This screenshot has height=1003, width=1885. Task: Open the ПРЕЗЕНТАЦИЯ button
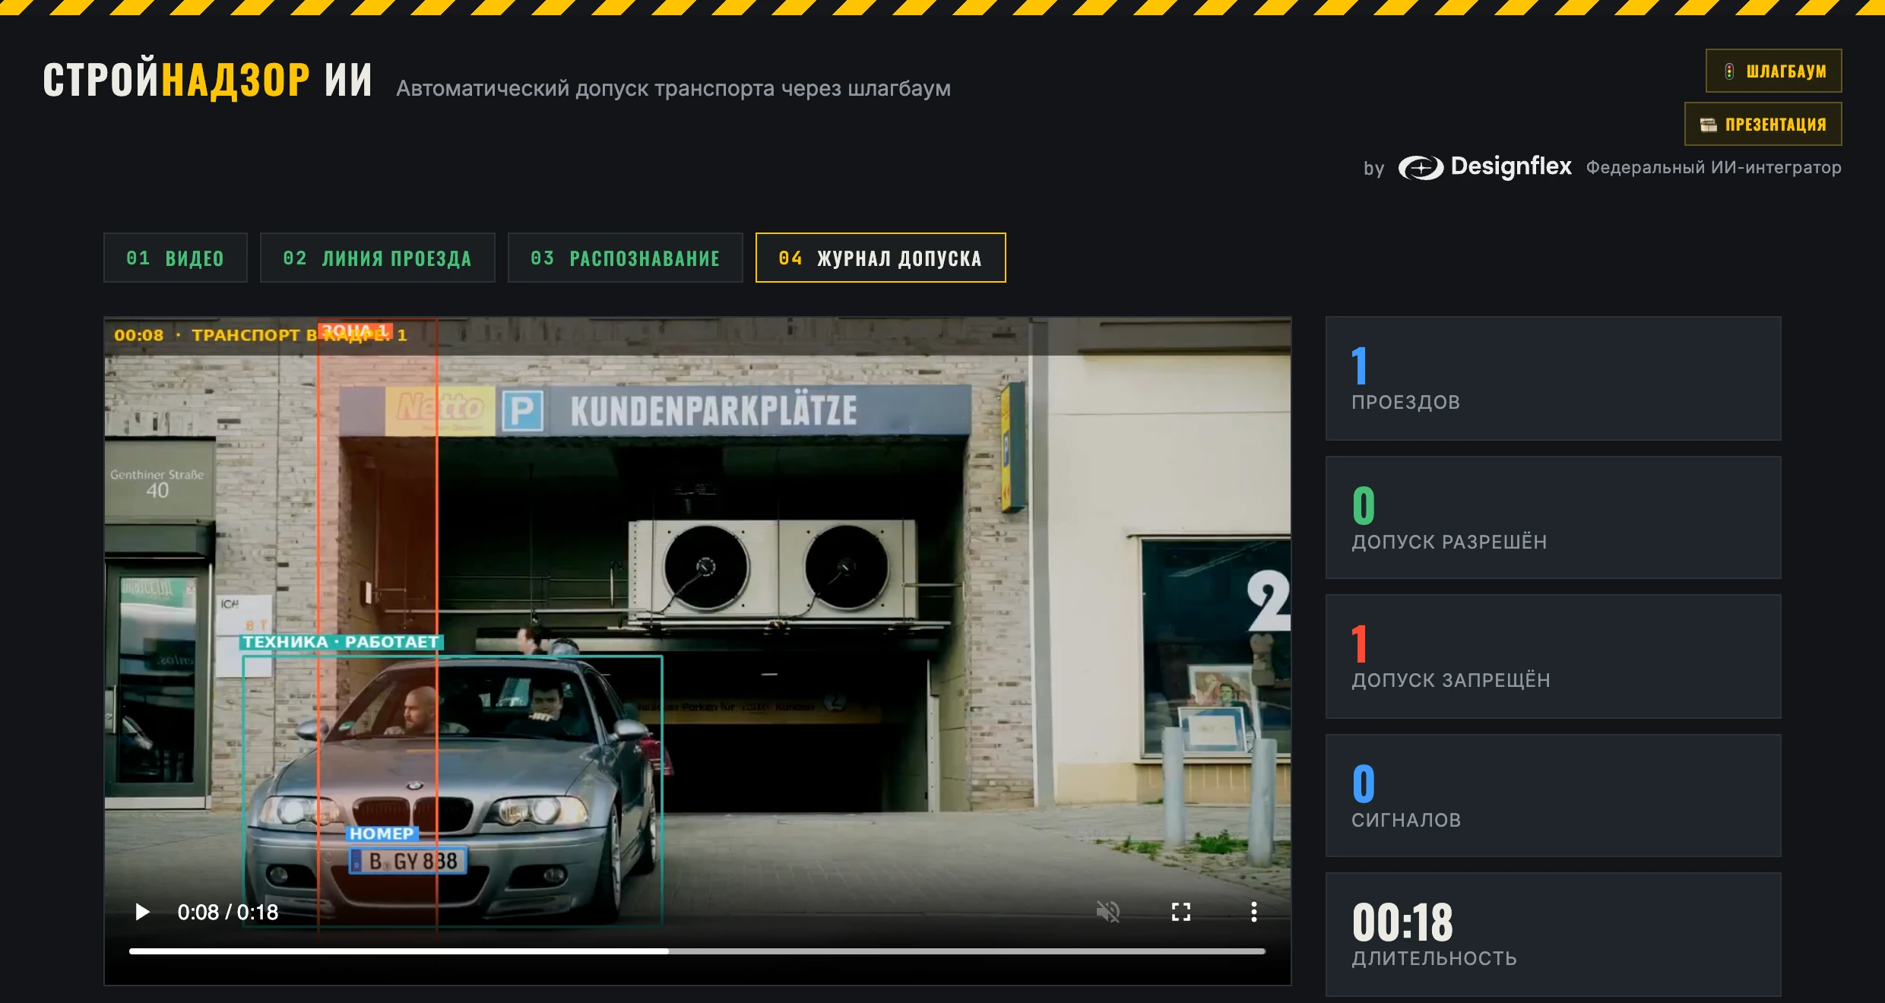pos(1763,125)
